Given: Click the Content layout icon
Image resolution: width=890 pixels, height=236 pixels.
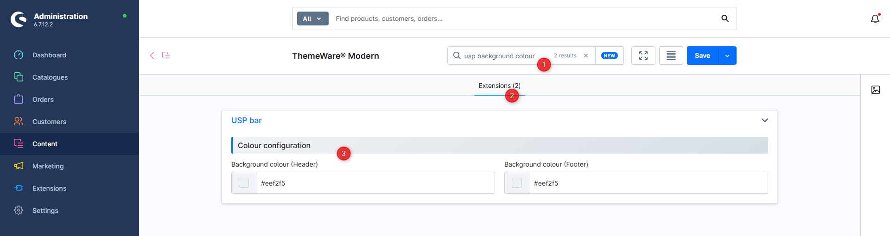Looking at the screenshot, I should [x=19, y=143].
